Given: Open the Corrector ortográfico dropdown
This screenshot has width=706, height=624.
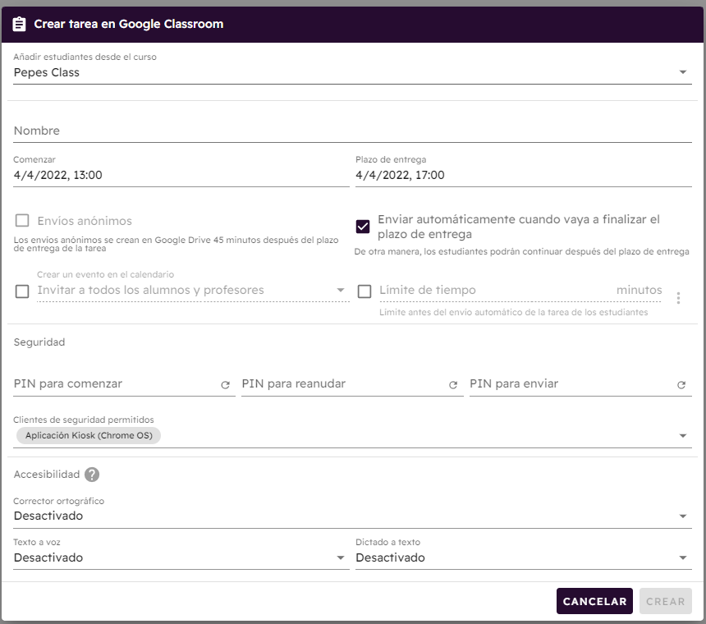Looking at the screenshot, I should (352, 516).
